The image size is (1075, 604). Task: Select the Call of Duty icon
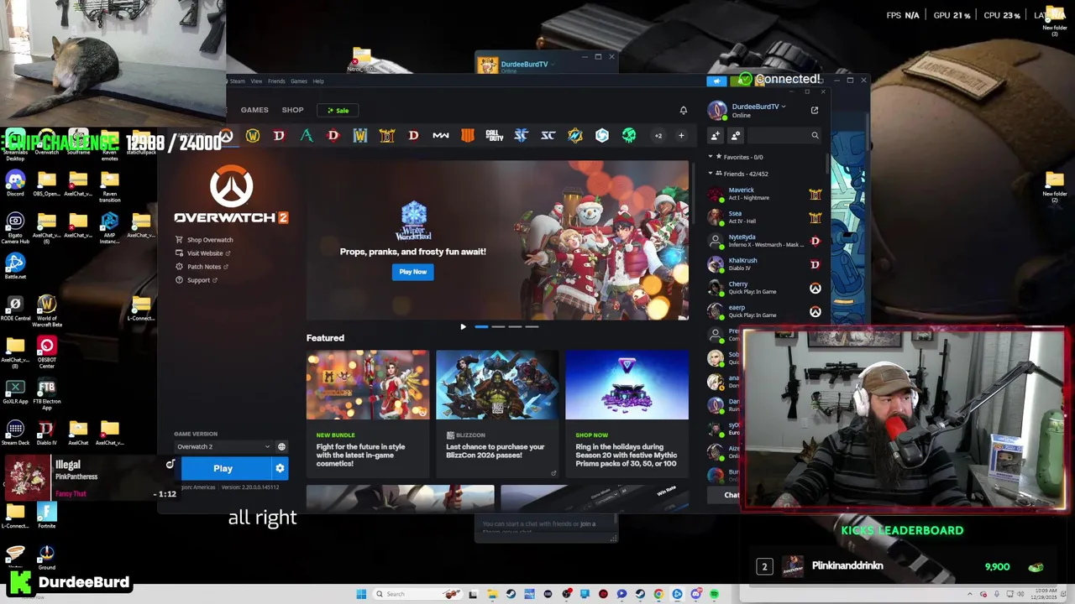pos(494,136)
